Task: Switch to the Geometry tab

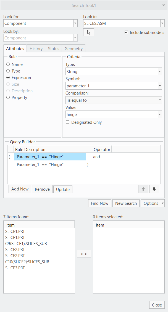Action: (73, 49)
